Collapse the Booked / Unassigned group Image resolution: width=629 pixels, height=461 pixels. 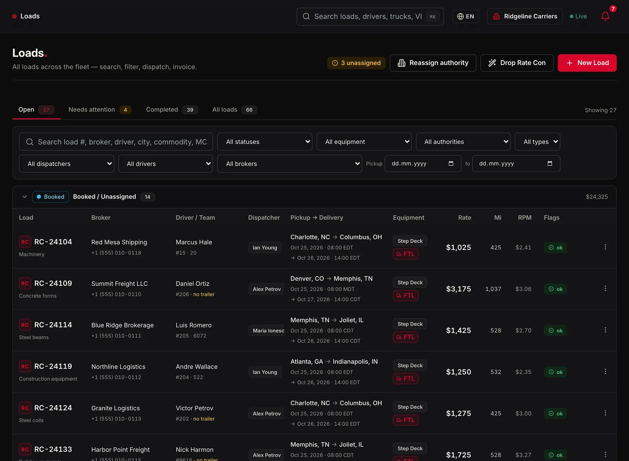[x=24, y=197]
